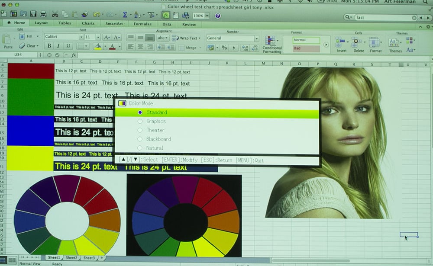The image size is (433, 266).
Task: Apply the yellow fill color bucket
Action: coord(98,46)
